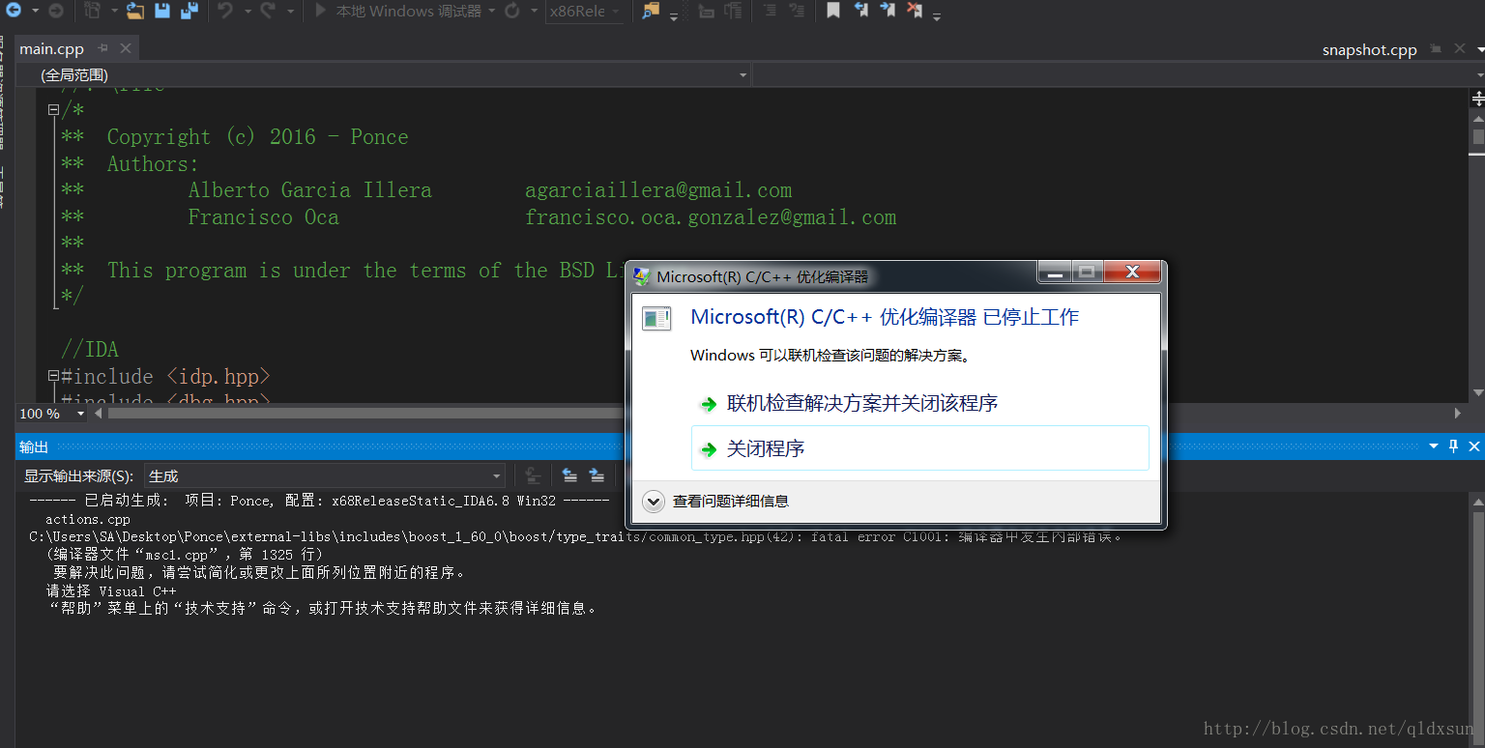The width and height of the screenshot is (1485, 748).
Task: Toggle auto-hide pin on Output panel
Action: 1453,446
